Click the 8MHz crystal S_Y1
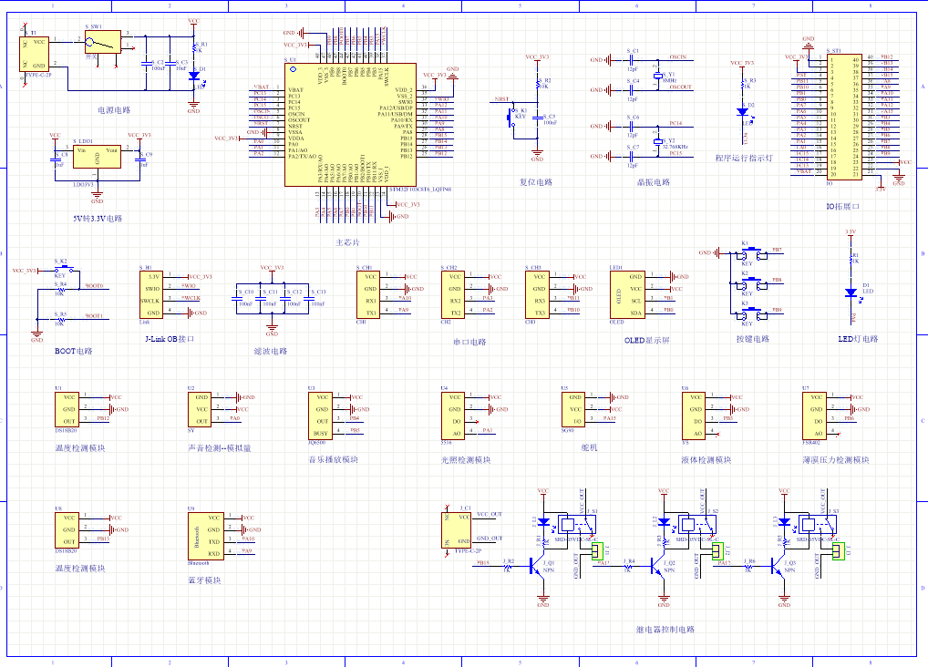The image size is (928, 667). click(657, 75)
